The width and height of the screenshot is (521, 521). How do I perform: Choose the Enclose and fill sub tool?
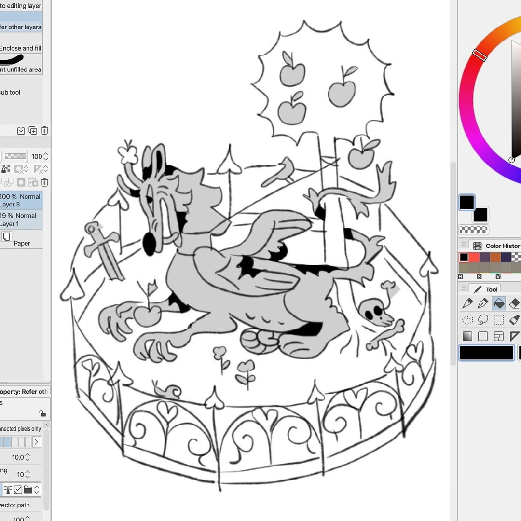pyautogui.click(x=21, y=48)
